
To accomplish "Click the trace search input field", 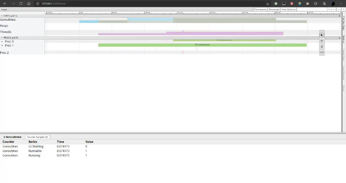I will click(312, 9).
